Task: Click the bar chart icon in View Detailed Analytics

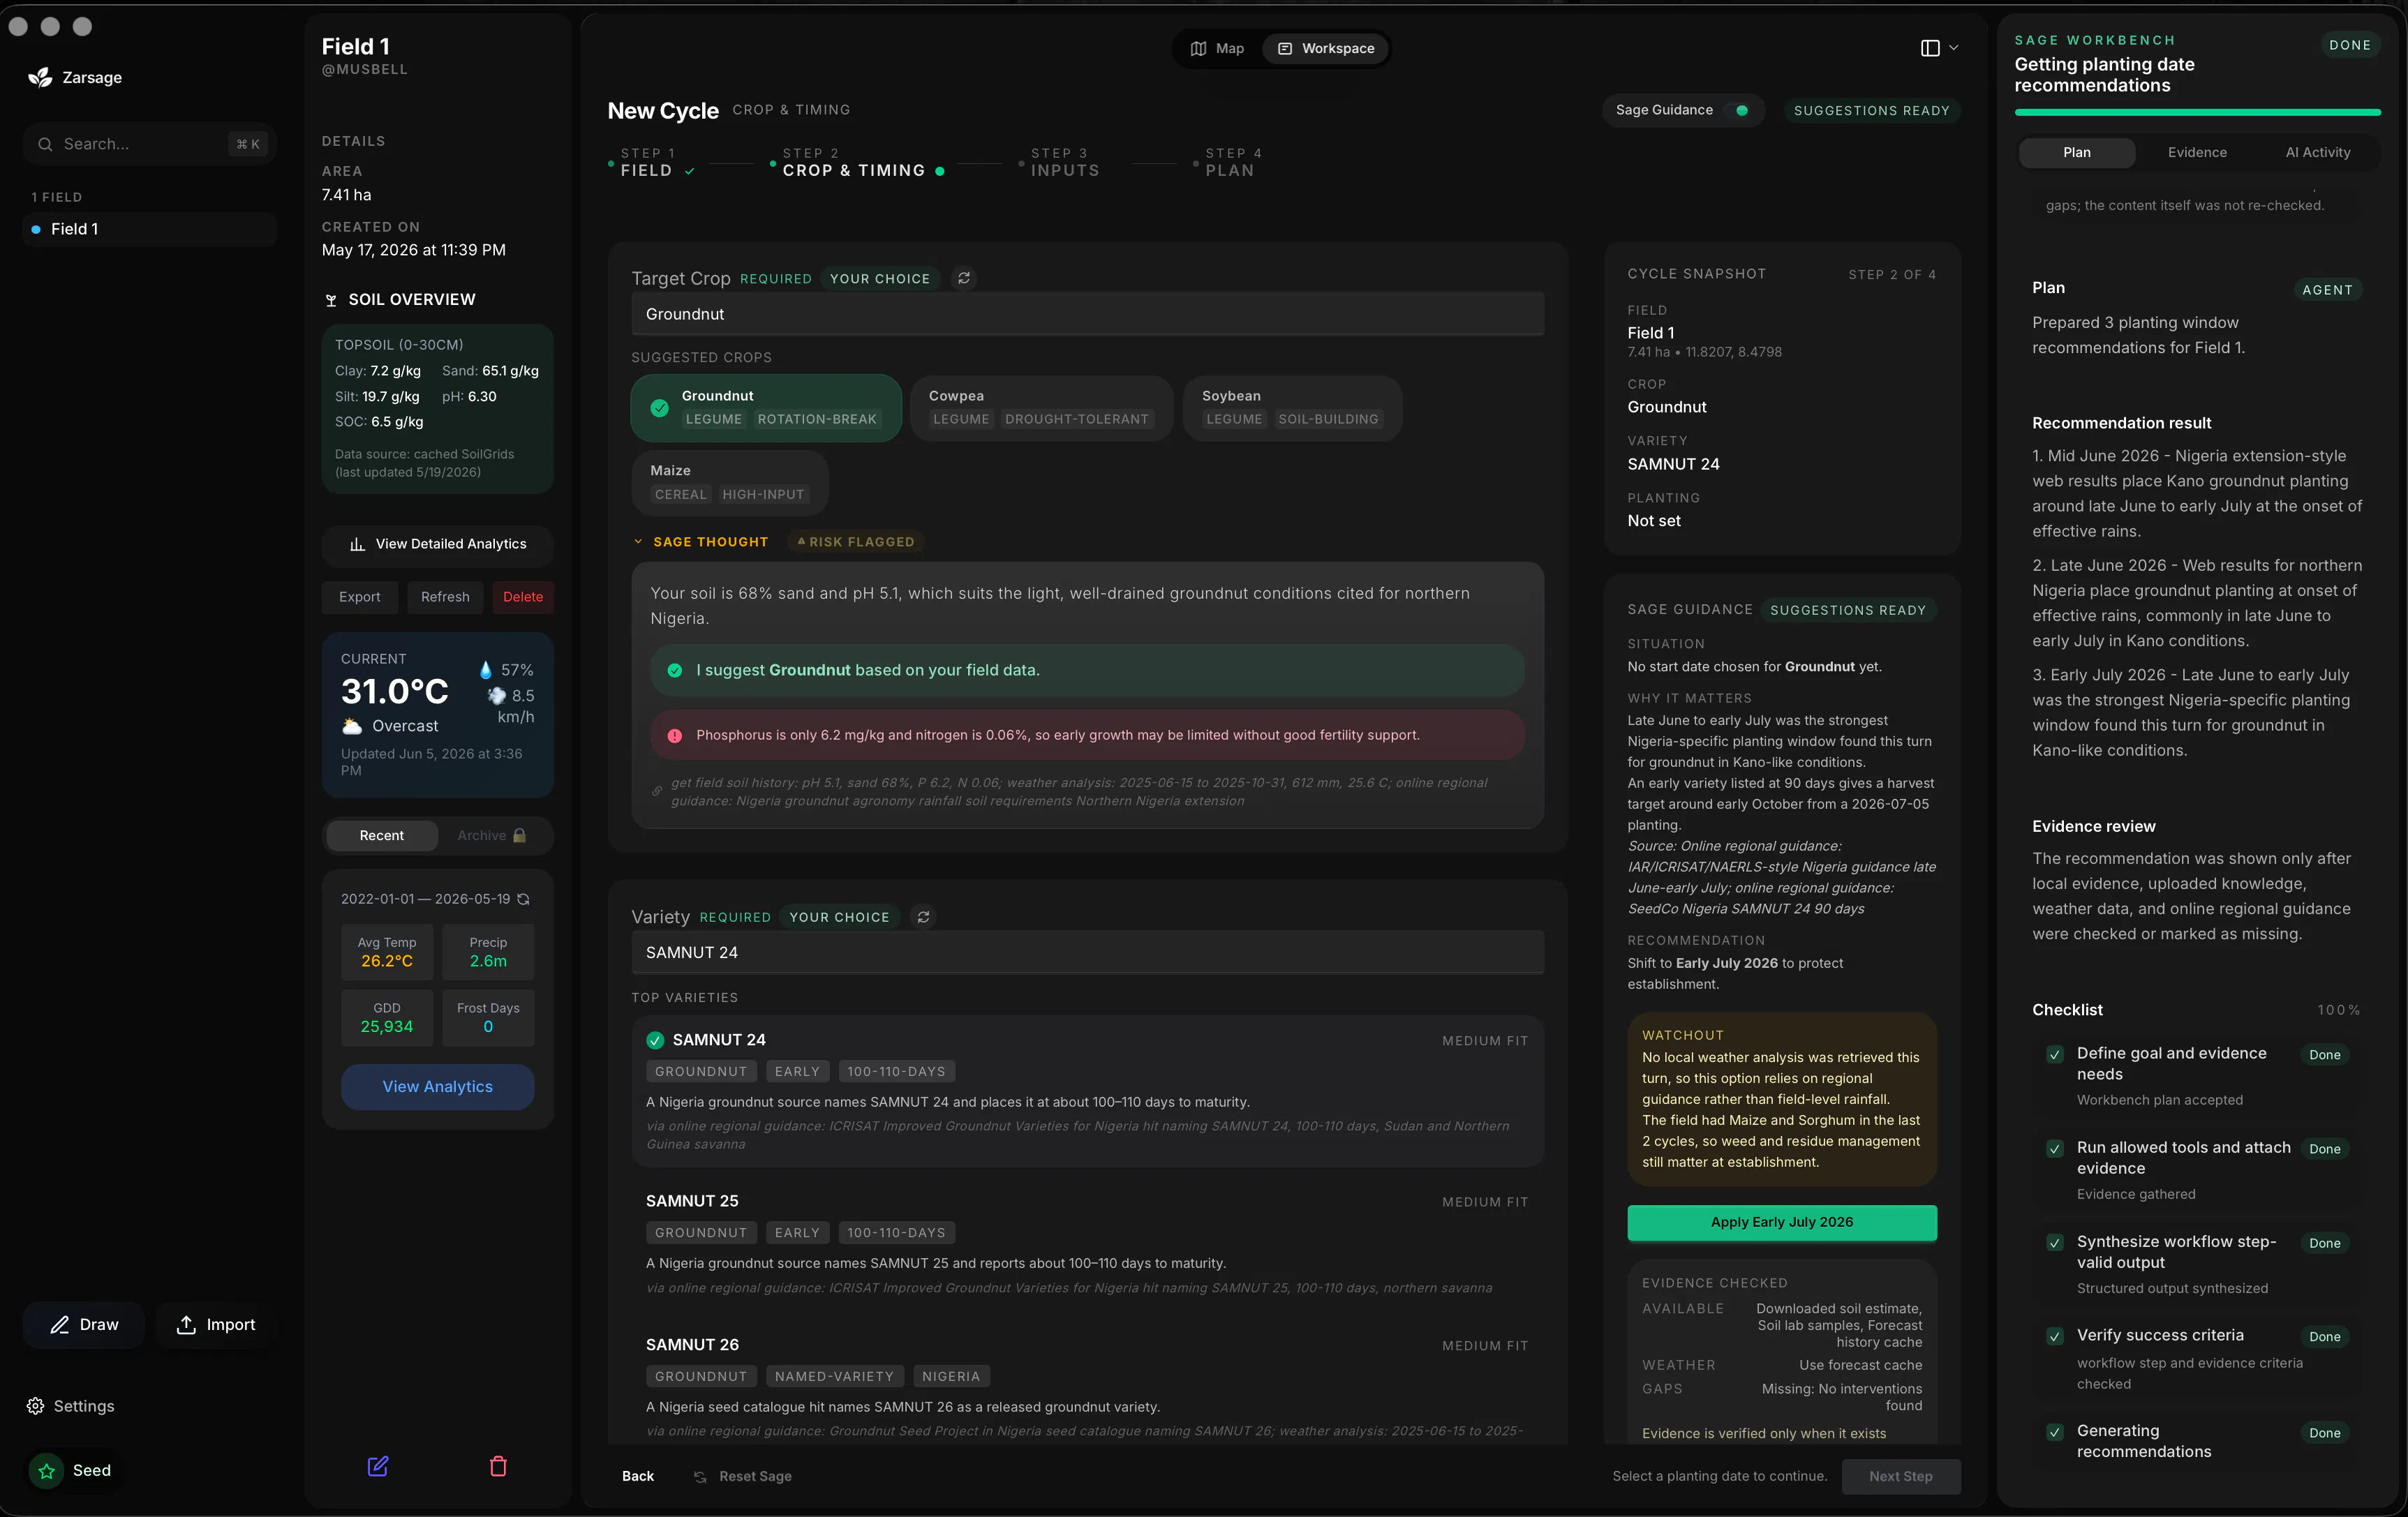Action: [x=357, y=544]
